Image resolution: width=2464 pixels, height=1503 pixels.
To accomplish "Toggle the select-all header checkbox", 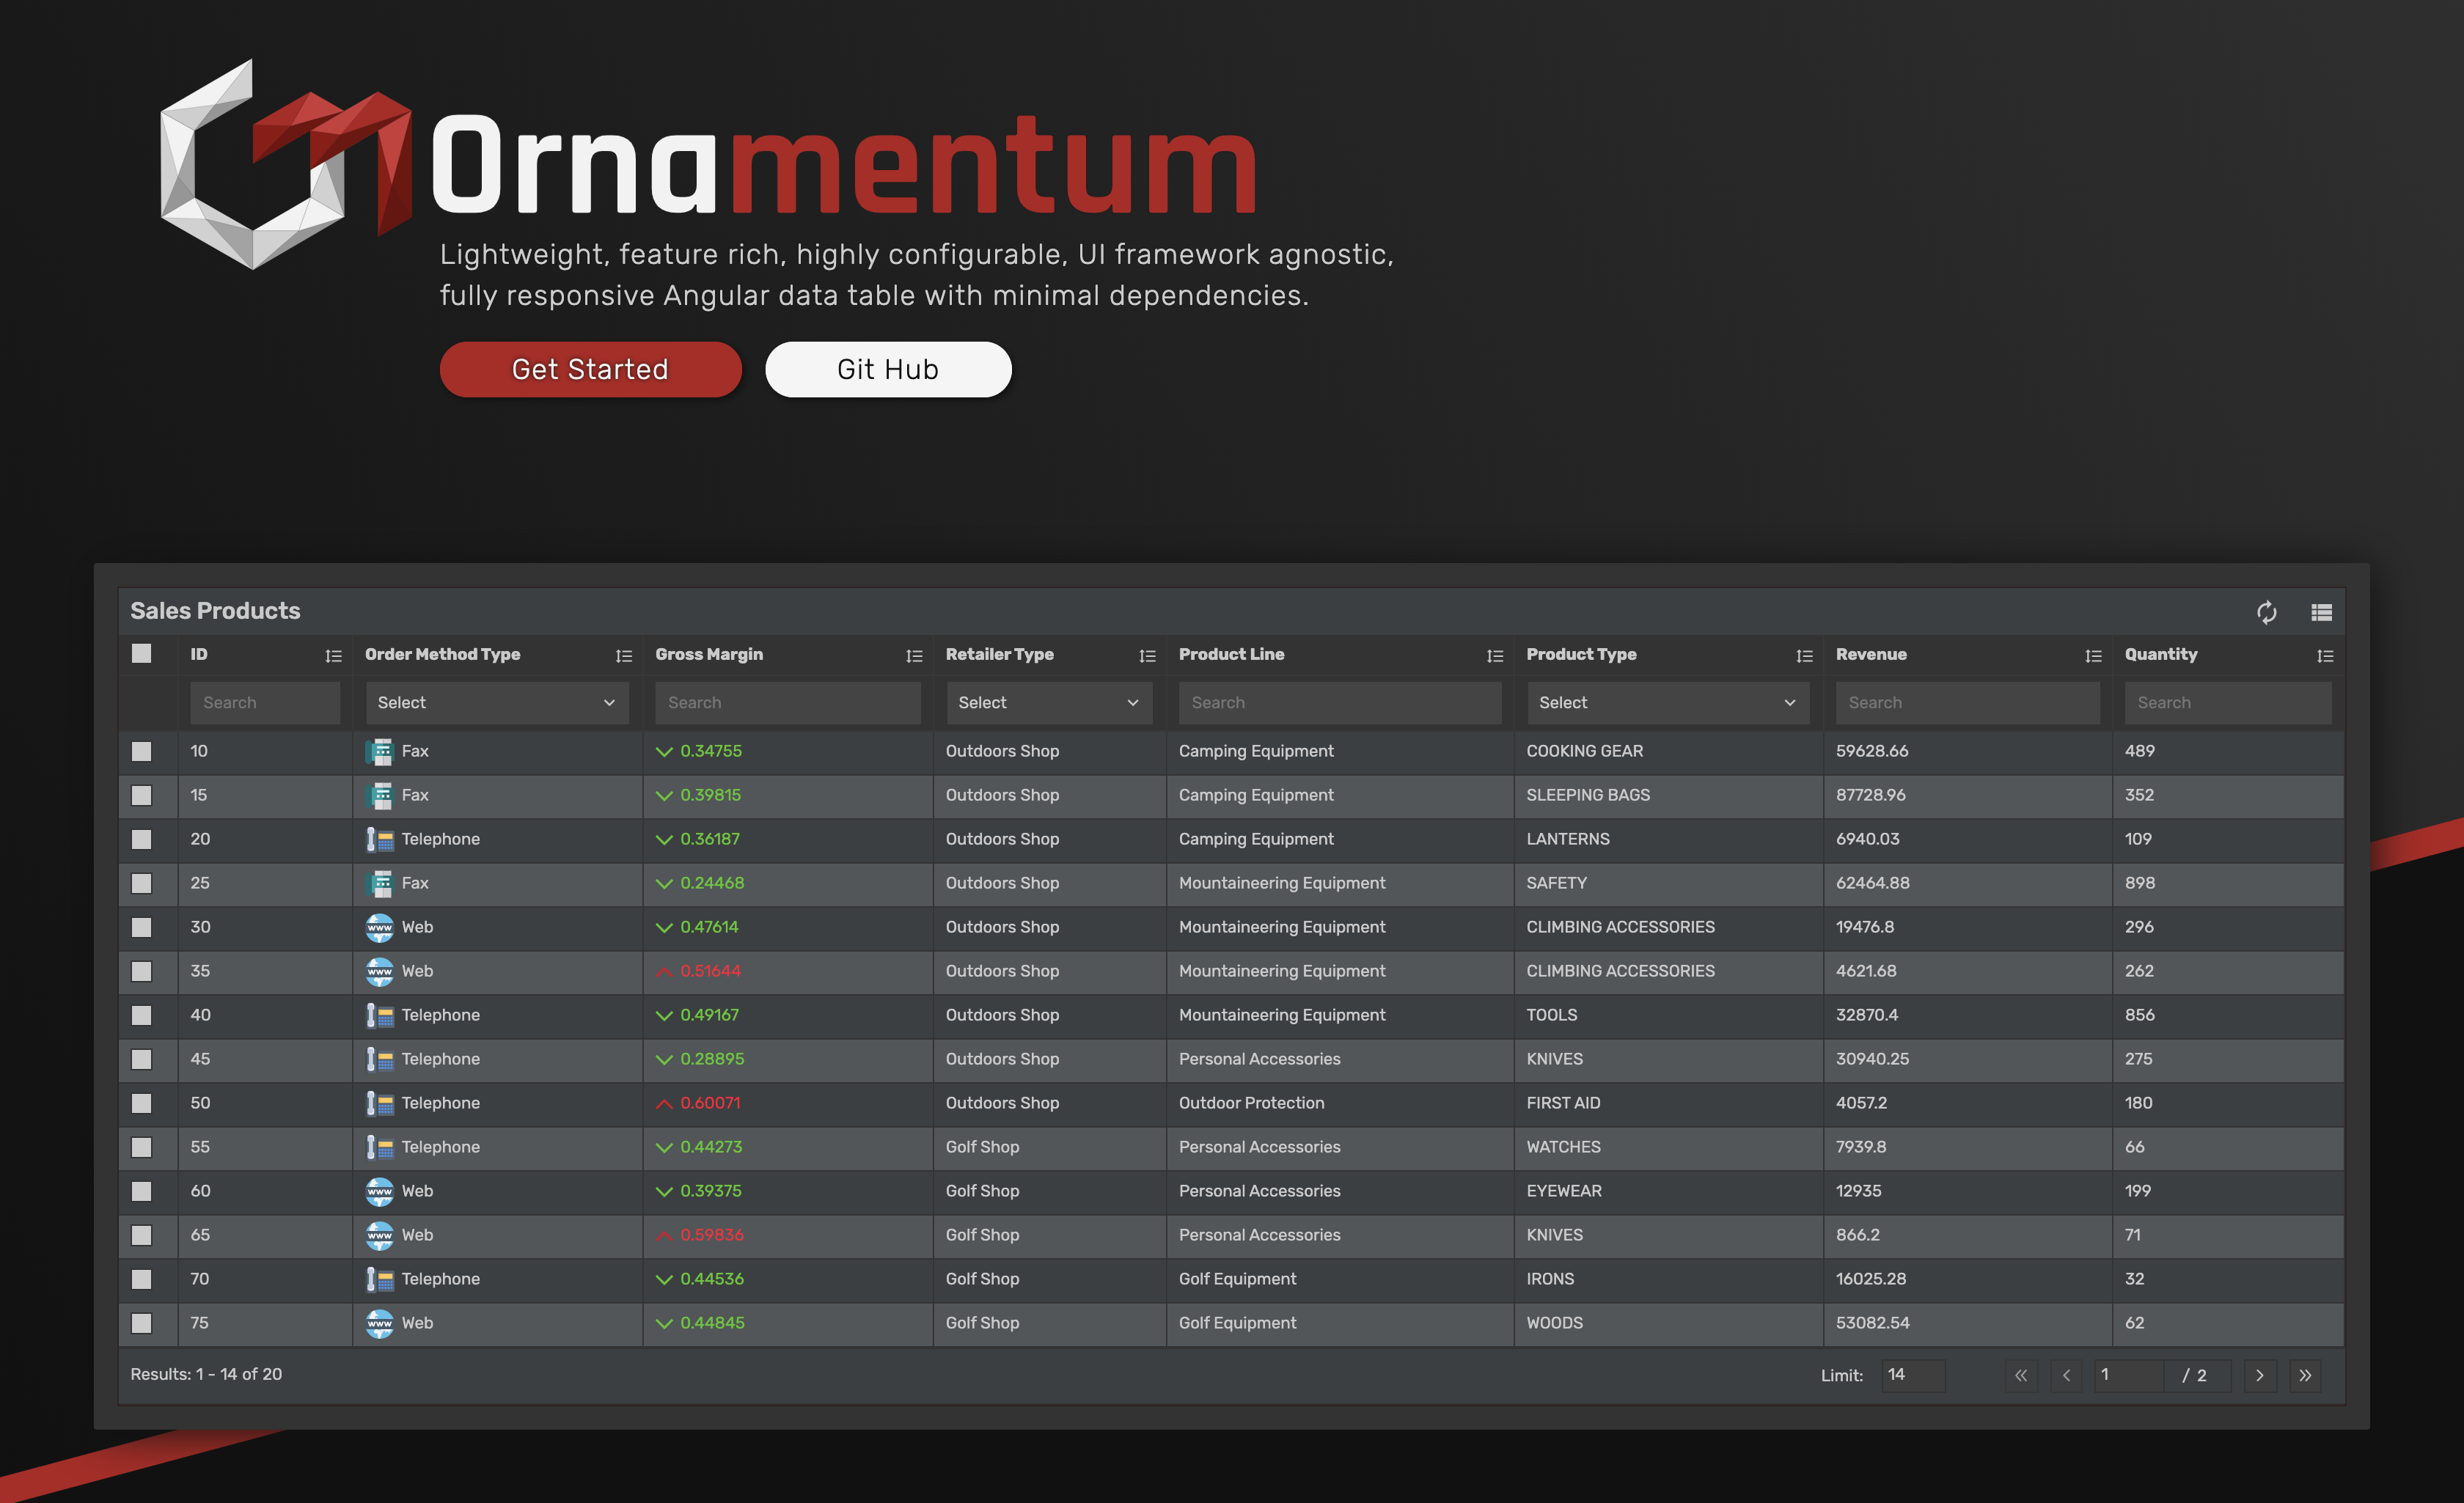I will pos(142,653).
